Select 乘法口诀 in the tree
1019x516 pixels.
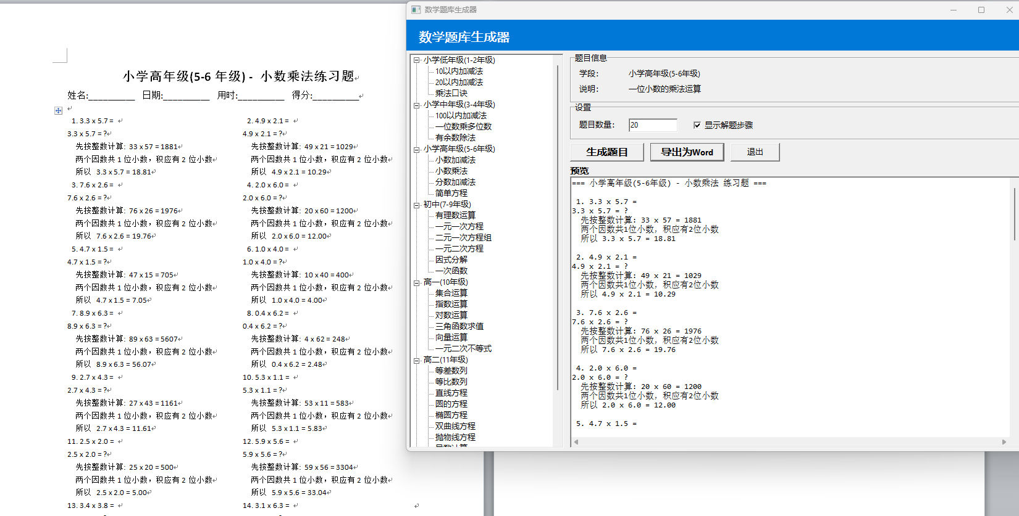pos(451,94)
